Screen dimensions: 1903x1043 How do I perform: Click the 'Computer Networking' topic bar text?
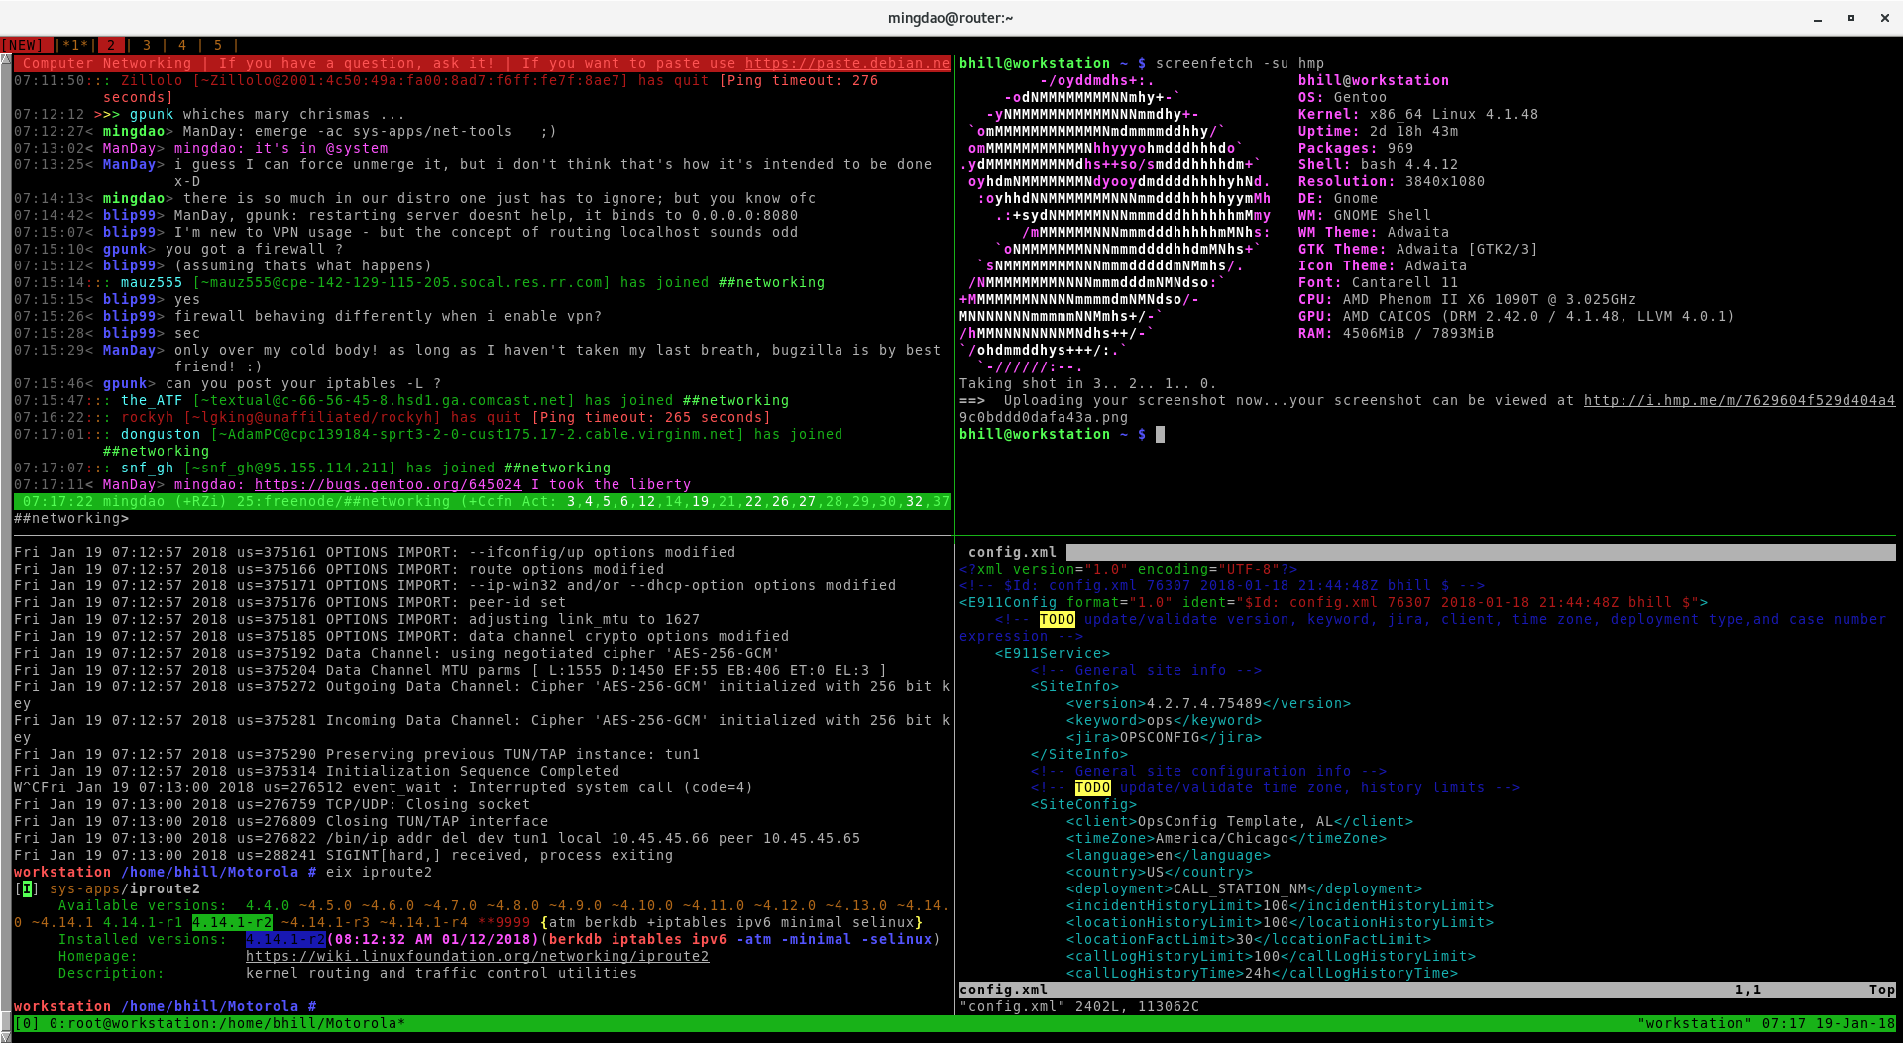107,63
